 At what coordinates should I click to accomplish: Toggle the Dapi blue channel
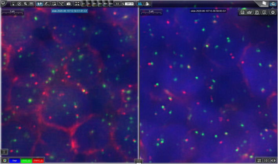coord(15,160)
